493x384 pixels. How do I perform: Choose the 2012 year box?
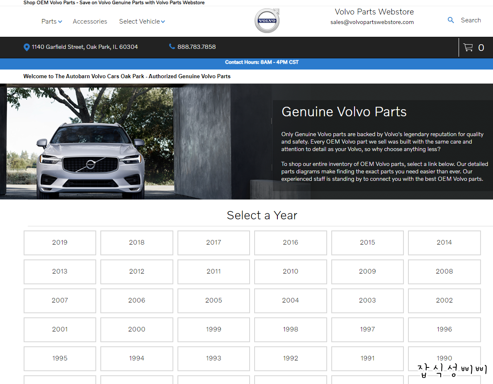(x=137, y=271)
